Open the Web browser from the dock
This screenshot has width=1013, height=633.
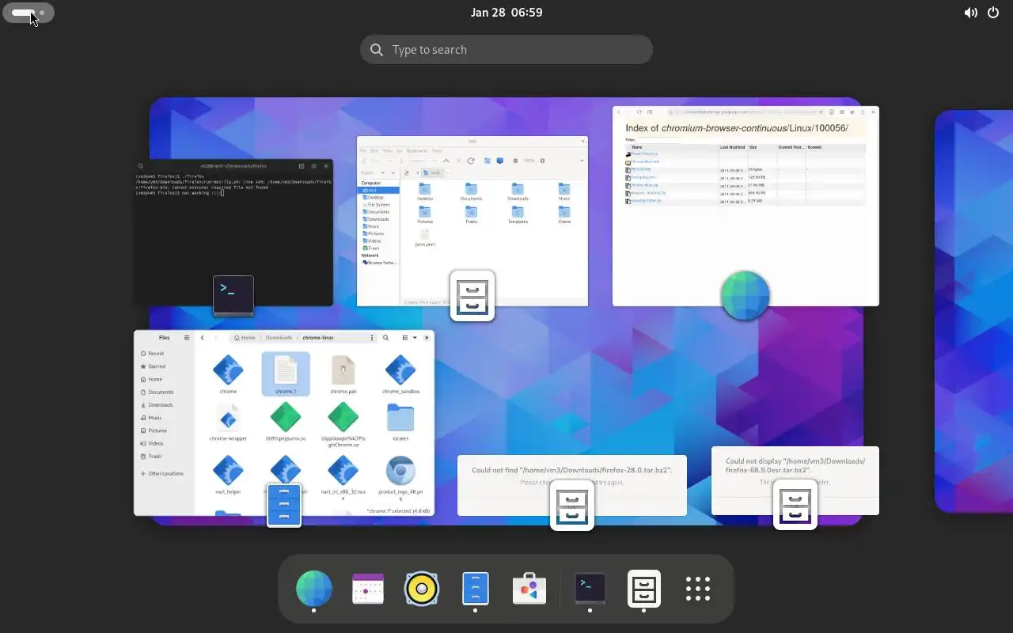[x=314, y=589]
